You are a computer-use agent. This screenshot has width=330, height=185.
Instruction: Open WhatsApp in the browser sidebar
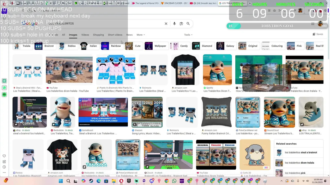click(x=4, y=88)
